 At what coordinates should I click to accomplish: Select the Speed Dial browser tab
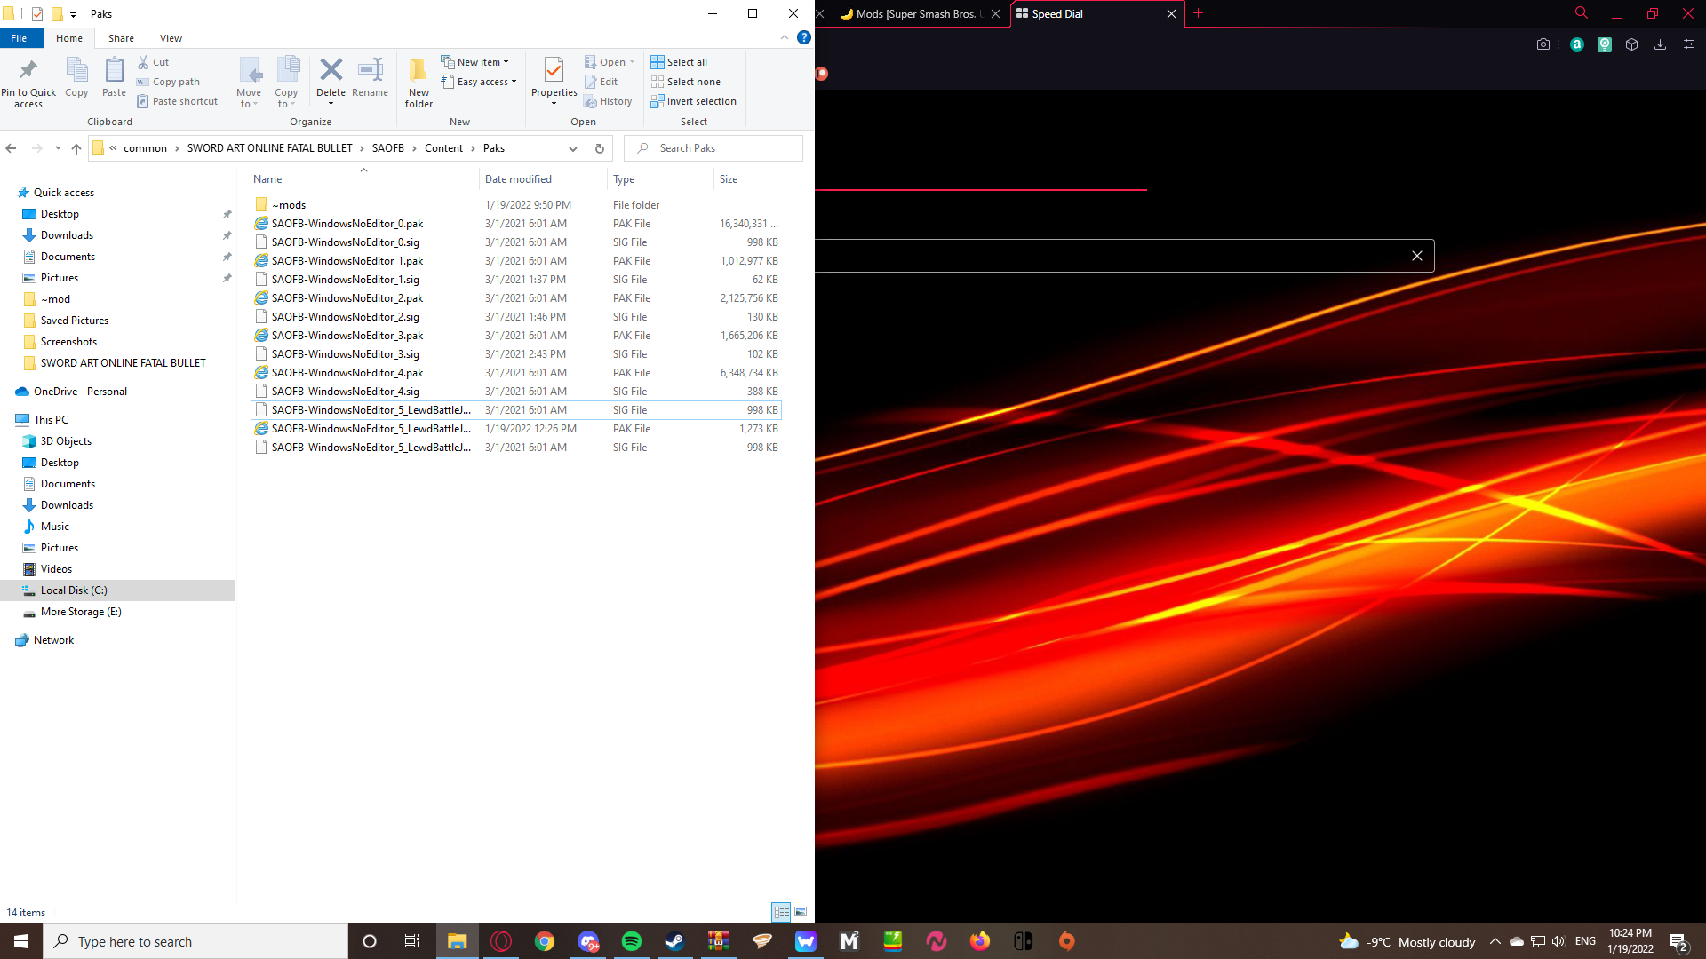[x=1096, y=13]
